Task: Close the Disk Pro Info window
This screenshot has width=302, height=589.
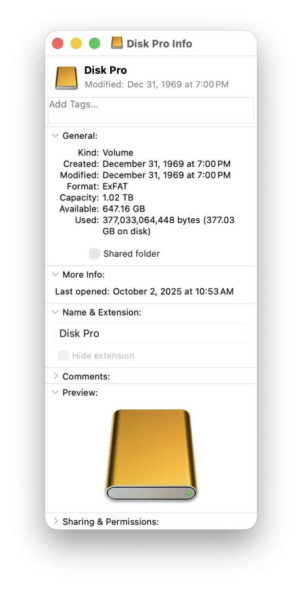Action: pos(58,43)
